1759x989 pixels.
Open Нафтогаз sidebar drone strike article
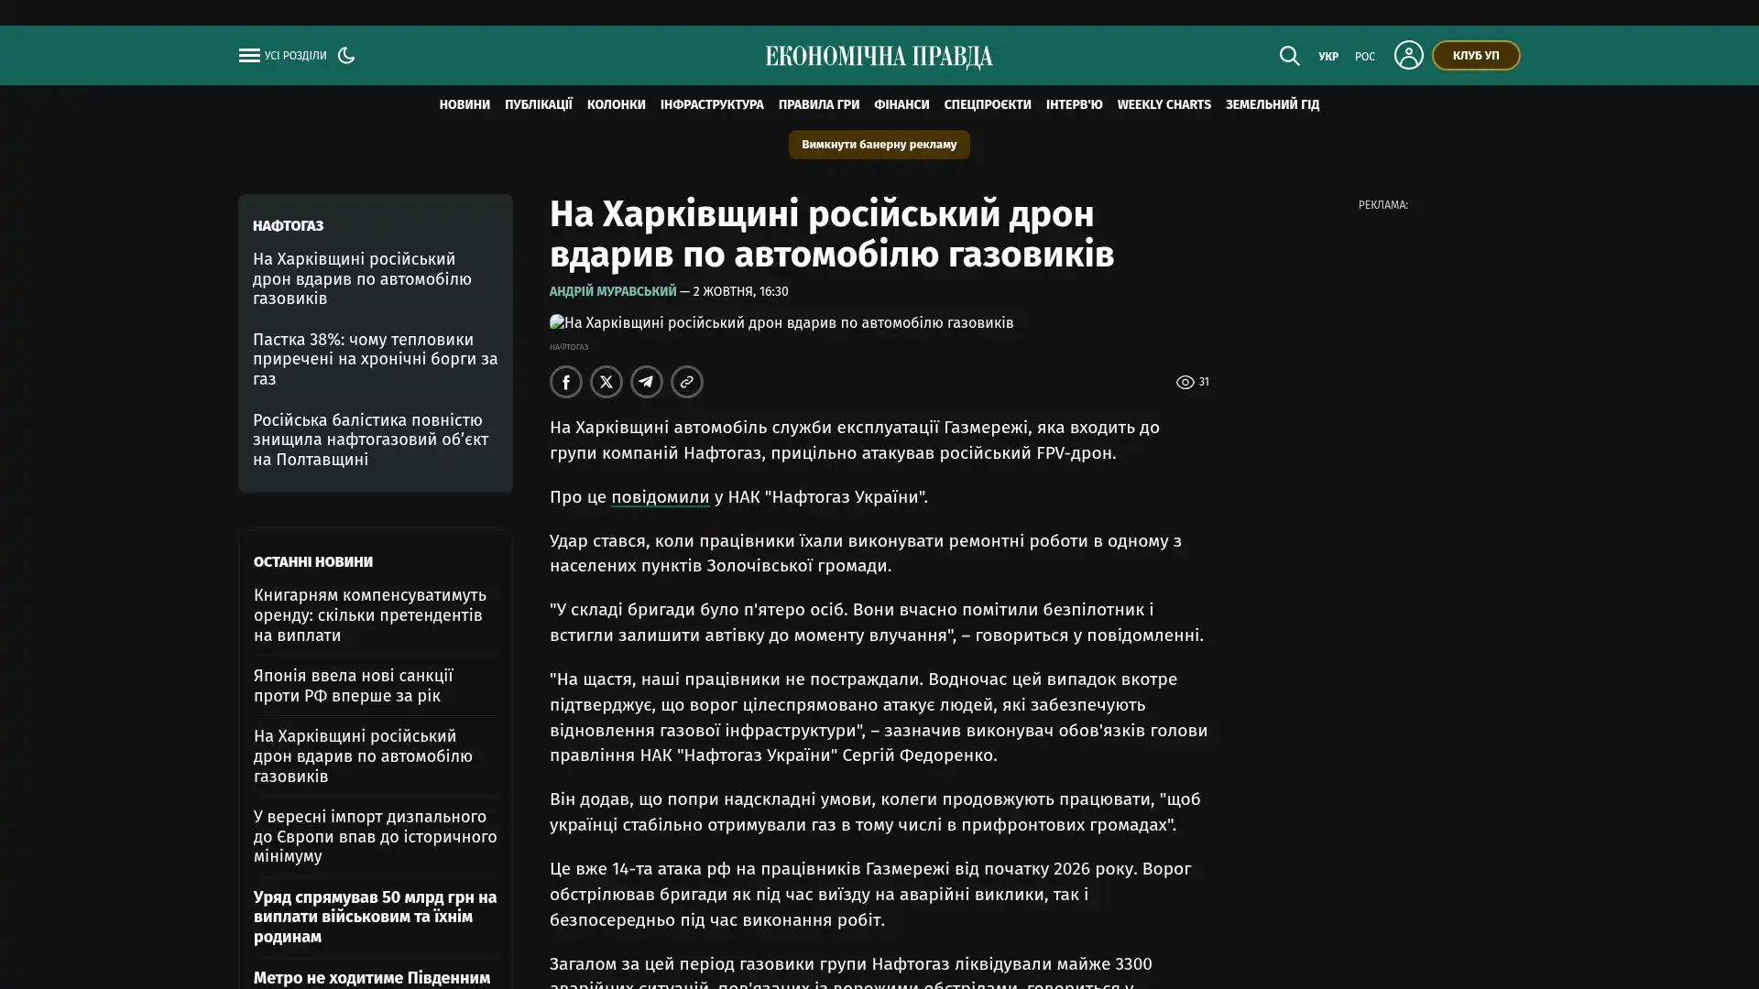coord(363,278)
